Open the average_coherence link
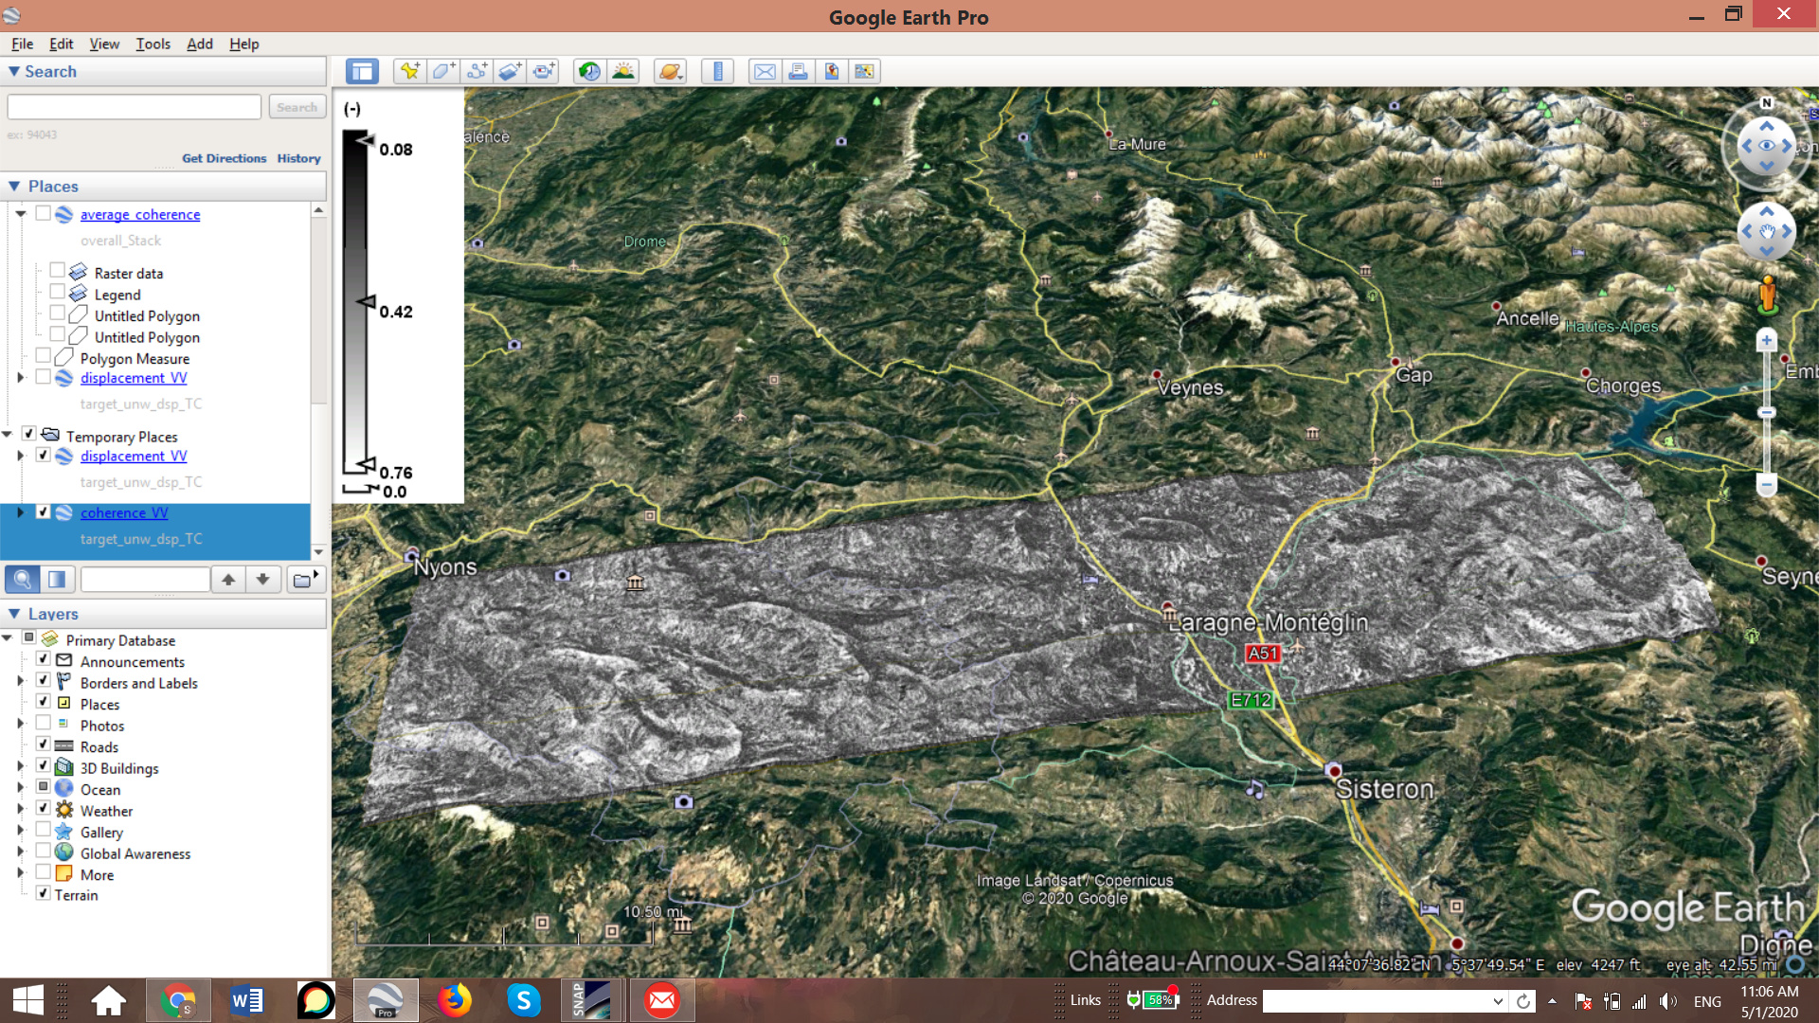The width and height of the screenshot is (1819, 1023). click(x=140, y=214)
